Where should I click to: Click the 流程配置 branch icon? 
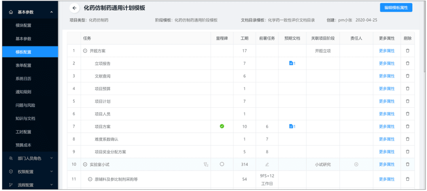[11, 185]
